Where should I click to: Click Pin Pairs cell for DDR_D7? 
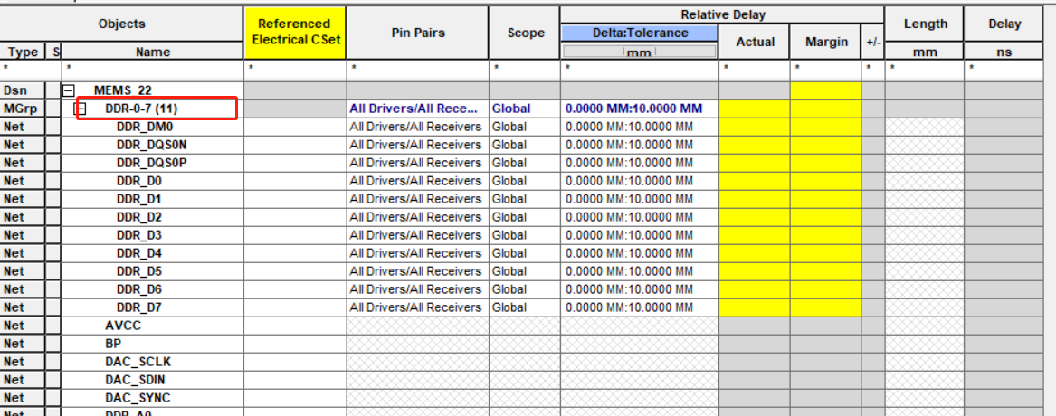417,307
